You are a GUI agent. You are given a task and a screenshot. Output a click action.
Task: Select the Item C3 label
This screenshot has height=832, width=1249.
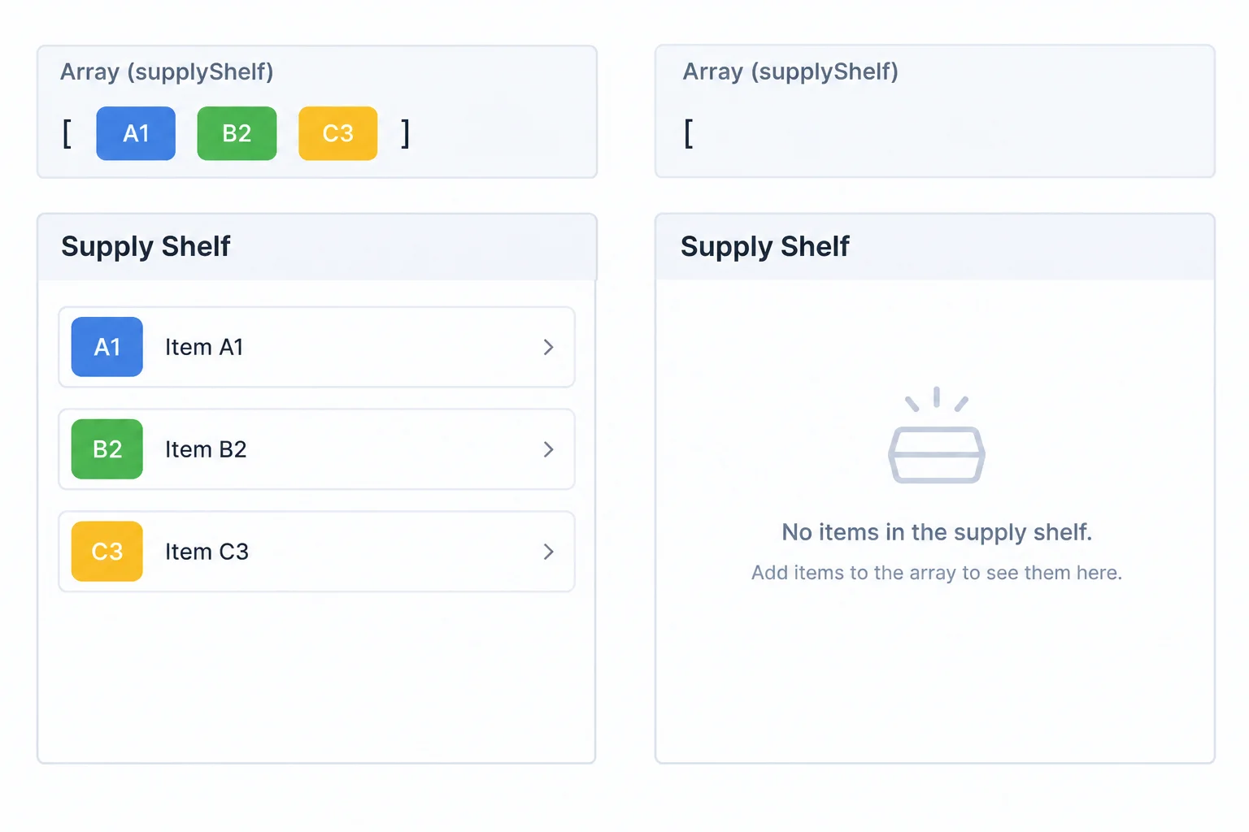pos(207,552)
